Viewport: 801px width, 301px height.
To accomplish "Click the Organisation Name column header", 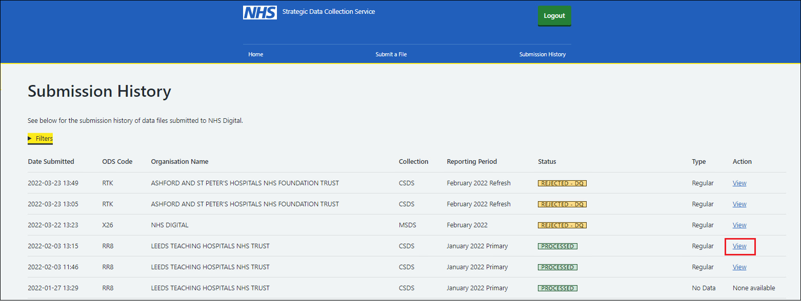I will pyautogui.click(x=179, y=162).
